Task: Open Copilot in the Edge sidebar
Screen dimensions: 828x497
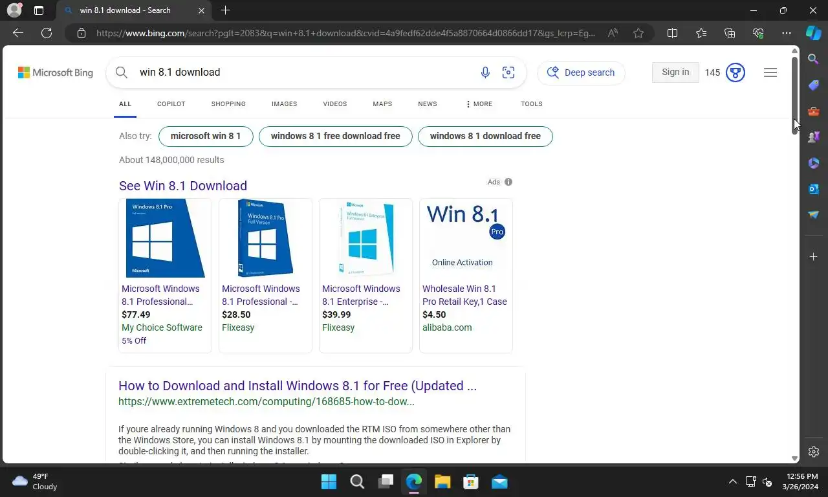Action: [x=814, y=33]
